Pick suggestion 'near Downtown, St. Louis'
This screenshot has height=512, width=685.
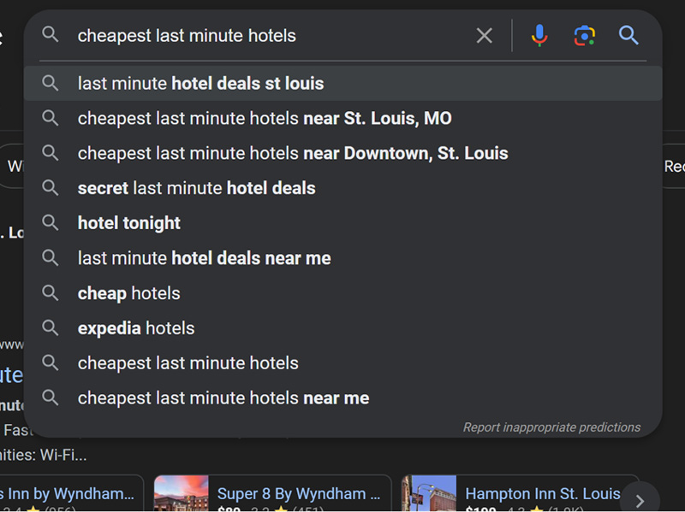pyautogui.click(x=293, y=154)
